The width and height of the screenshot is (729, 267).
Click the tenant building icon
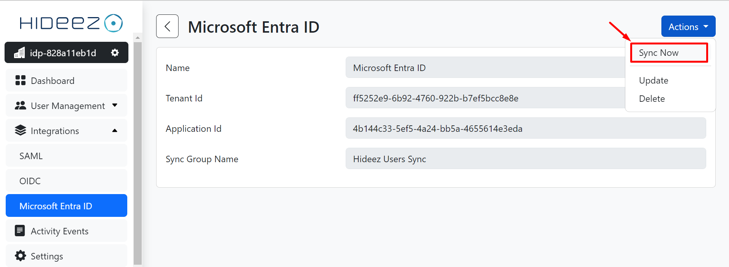[x=19, y=53]
